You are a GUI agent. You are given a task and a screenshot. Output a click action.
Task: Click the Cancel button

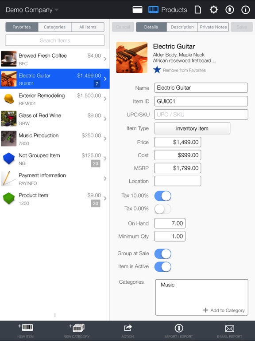click(123, 27)
